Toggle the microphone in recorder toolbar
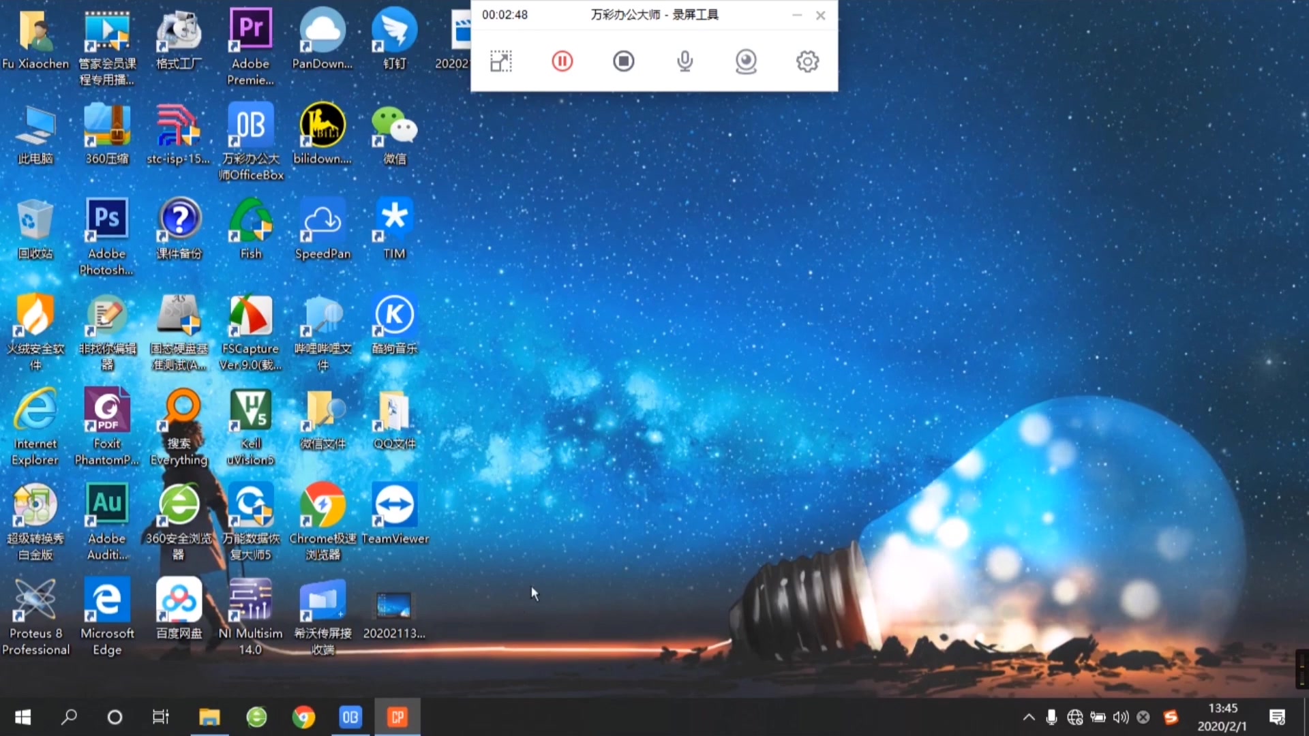Screen dimensions: 1309x736 (684, 61)
